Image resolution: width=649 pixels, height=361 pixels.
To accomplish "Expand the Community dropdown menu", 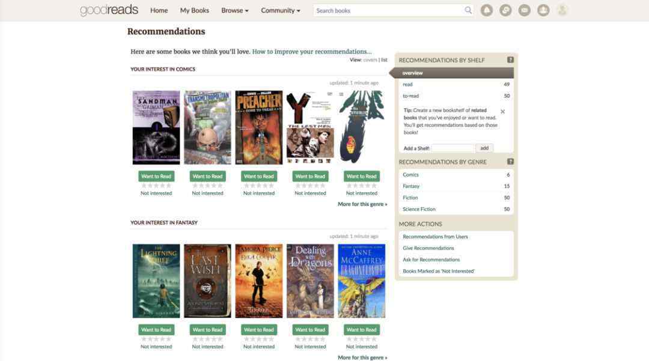I will tap(281, 10).
